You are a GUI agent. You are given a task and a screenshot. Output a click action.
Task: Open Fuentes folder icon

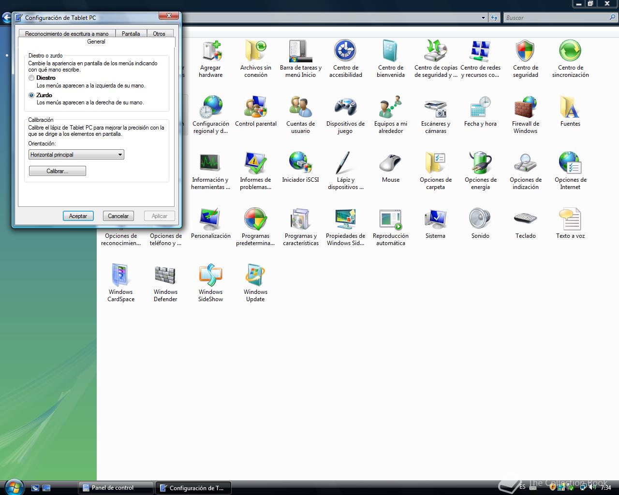point(570,107)
